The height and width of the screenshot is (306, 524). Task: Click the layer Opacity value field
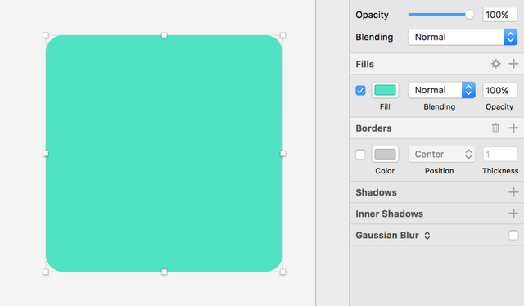pos(499,15)
